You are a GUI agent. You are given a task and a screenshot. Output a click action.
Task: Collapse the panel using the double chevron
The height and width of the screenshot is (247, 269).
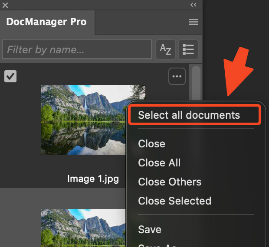[194, 5]
